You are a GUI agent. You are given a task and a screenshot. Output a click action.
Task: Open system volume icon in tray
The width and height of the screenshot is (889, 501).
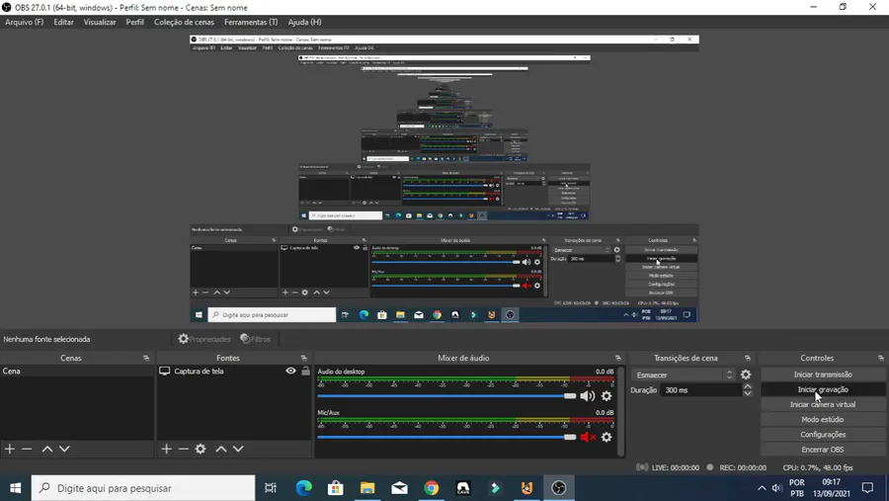(x=776, y=488)
